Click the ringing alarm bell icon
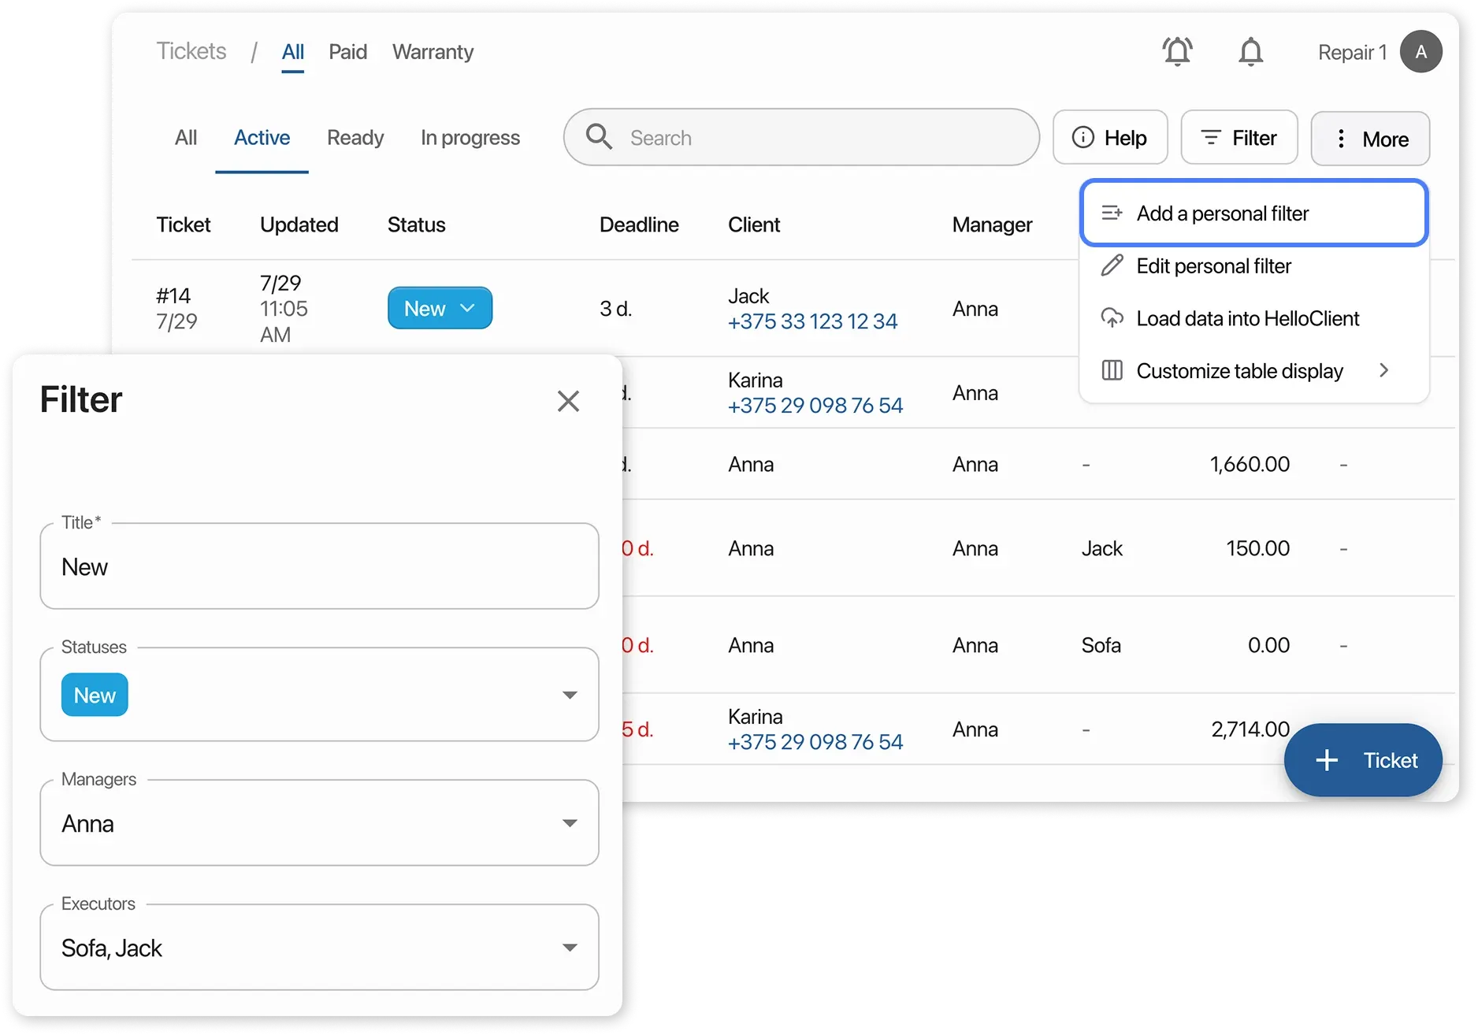This screenshot has width=1478, height=1035. coord(1177,51)
